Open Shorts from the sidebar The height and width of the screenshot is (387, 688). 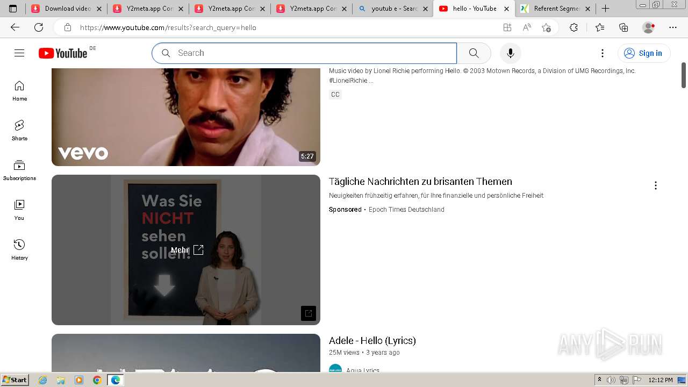pyautogui.click(x=19, y=131)
